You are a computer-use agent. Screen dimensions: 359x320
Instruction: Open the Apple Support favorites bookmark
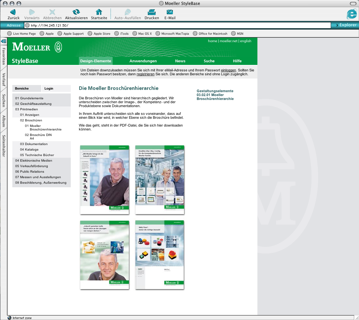pyautogui.click(x=70, y=33)
